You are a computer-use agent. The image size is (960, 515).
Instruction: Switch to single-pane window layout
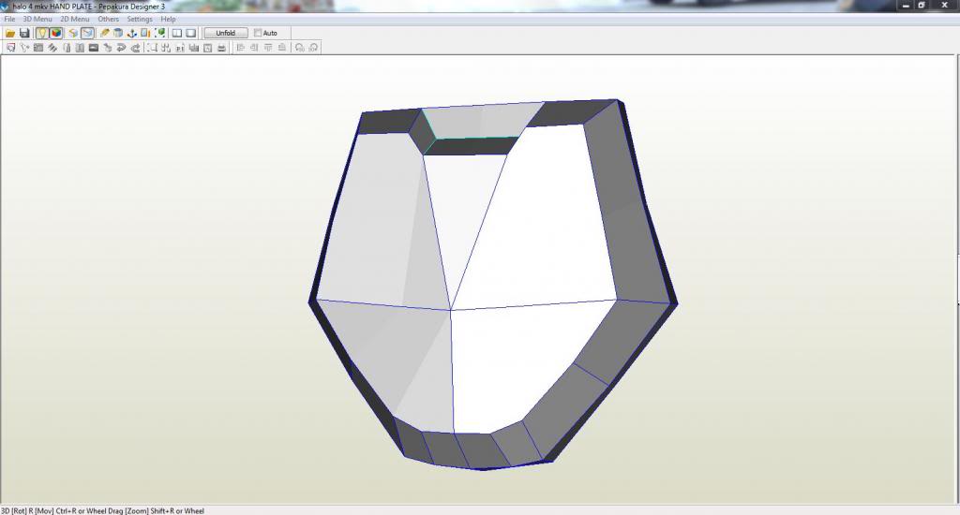click(x=190, y=33)
